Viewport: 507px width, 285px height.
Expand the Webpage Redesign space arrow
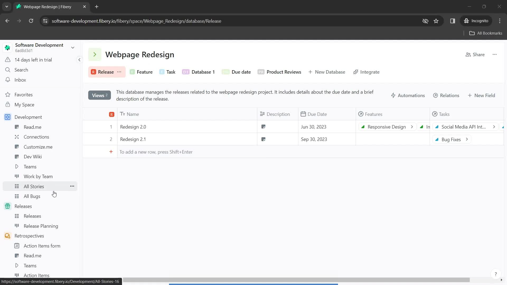point(94,54)
